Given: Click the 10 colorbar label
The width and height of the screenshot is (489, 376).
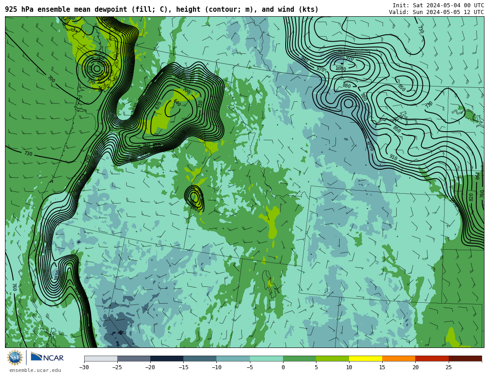Looking at the screenshot, I should [x=349, y=367].
